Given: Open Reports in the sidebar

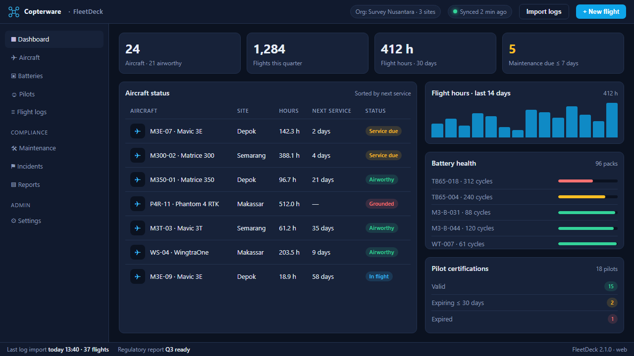Looking at the screenshot, I should pyautogui.click(x=54, y=185).
